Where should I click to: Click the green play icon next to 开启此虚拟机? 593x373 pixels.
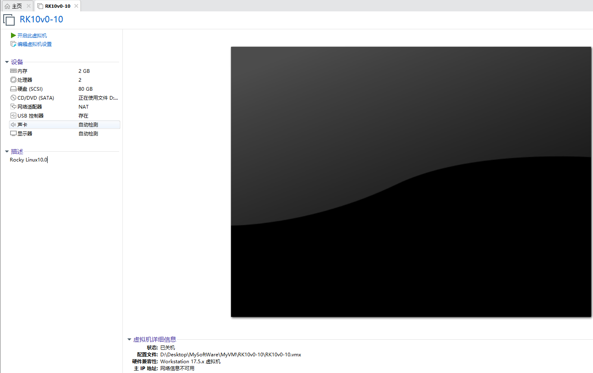pyautogui.click(x=13, y=35)
